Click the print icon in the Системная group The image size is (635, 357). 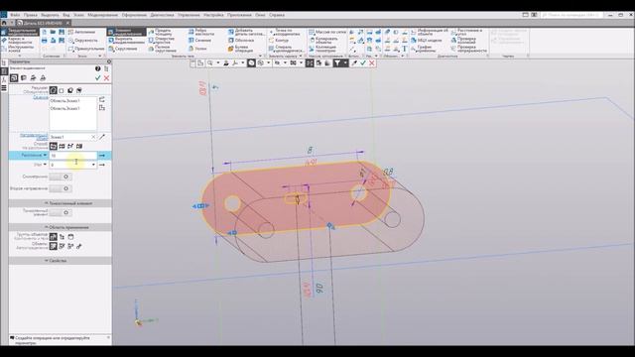coord(44,41)
